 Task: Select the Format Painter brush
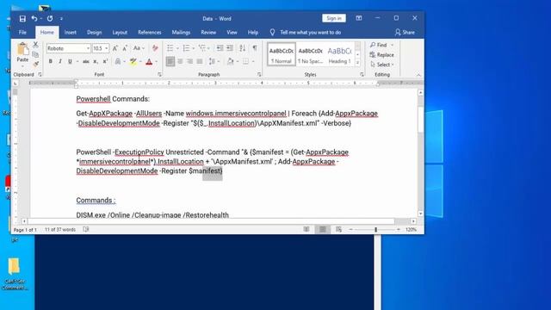[35, 64]
